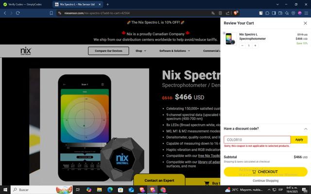Click the '10% OFF' announcement banner text
The width and height of the screenshot is (311, 194).
point(155,22)
